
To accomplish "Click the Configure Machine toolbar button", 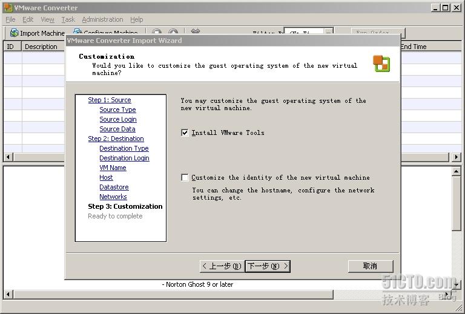I will point(105,32).
